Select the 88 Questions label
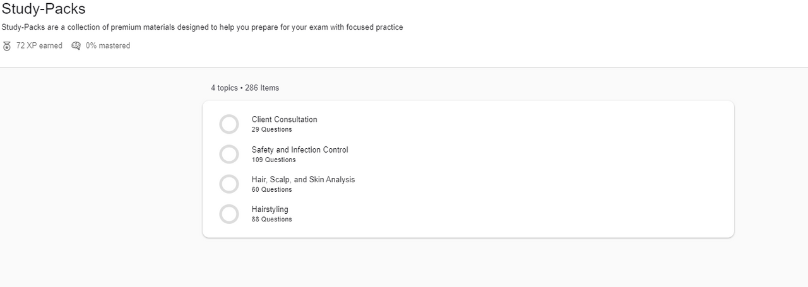Screen dimensions: 808x287 (x=271, y=220)
